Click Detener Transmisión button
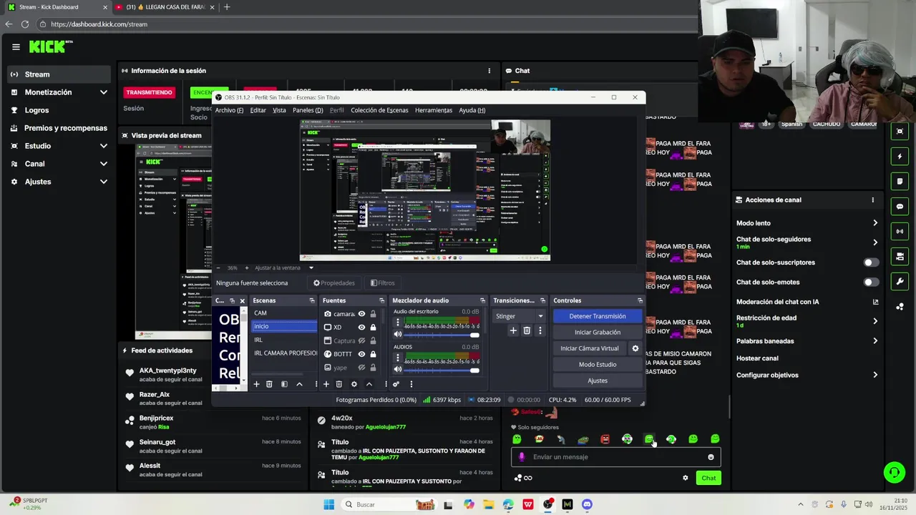The width and height of the screenshot is (916, 515). (597, 316)
